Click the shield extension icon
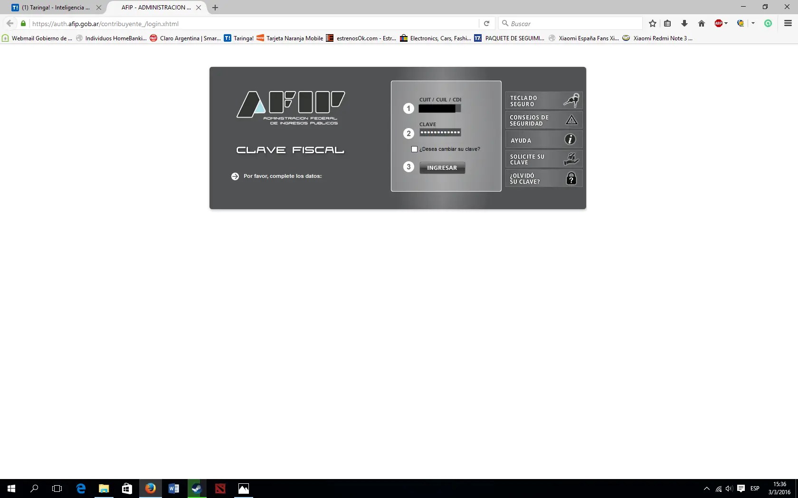798x498 pixels. [740, 23]
